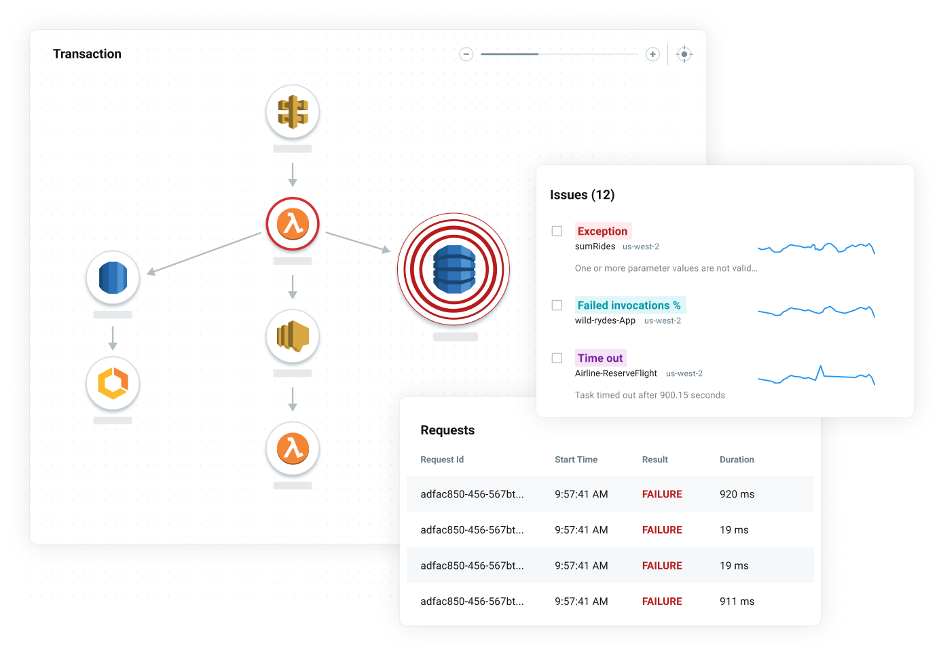
Task: Open the Failed invocations % issue
Action: point(629,305)
